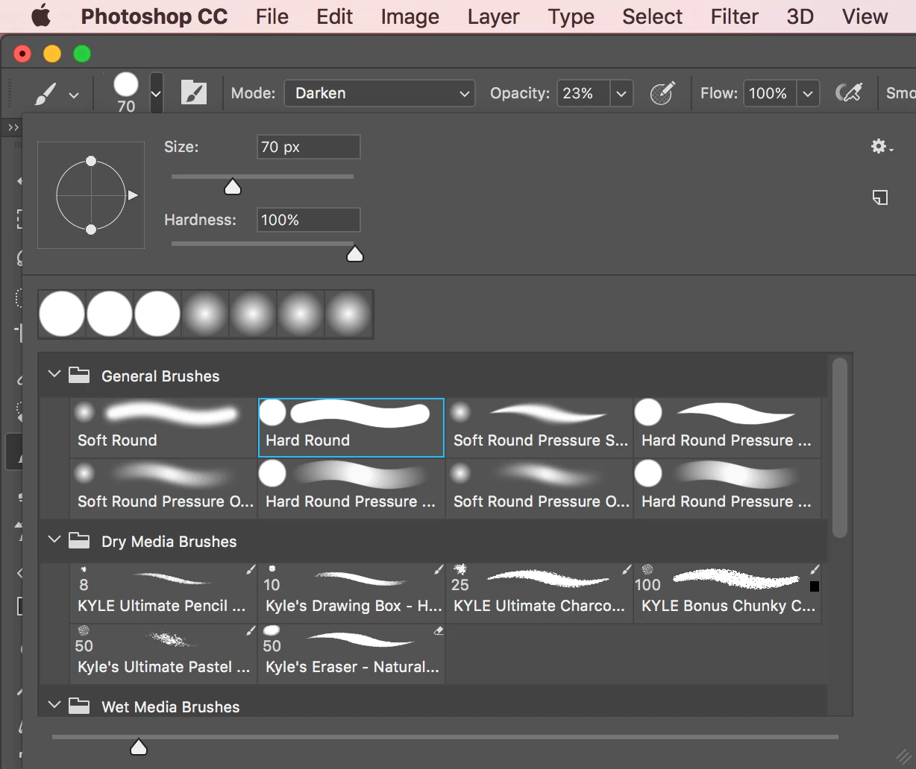916x769 pixels.
Task: Toggle pressure for opacity icon
Action: tap(662, 93)
